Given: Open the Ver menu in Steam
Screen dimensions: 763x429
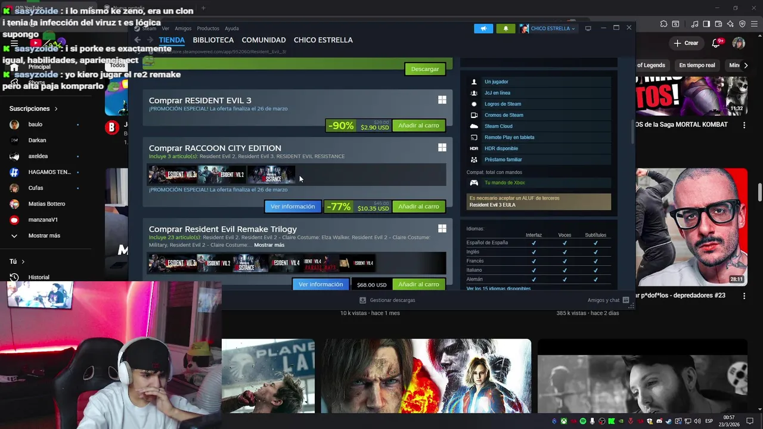Looking at the screenshot, I should coord(165,29).
